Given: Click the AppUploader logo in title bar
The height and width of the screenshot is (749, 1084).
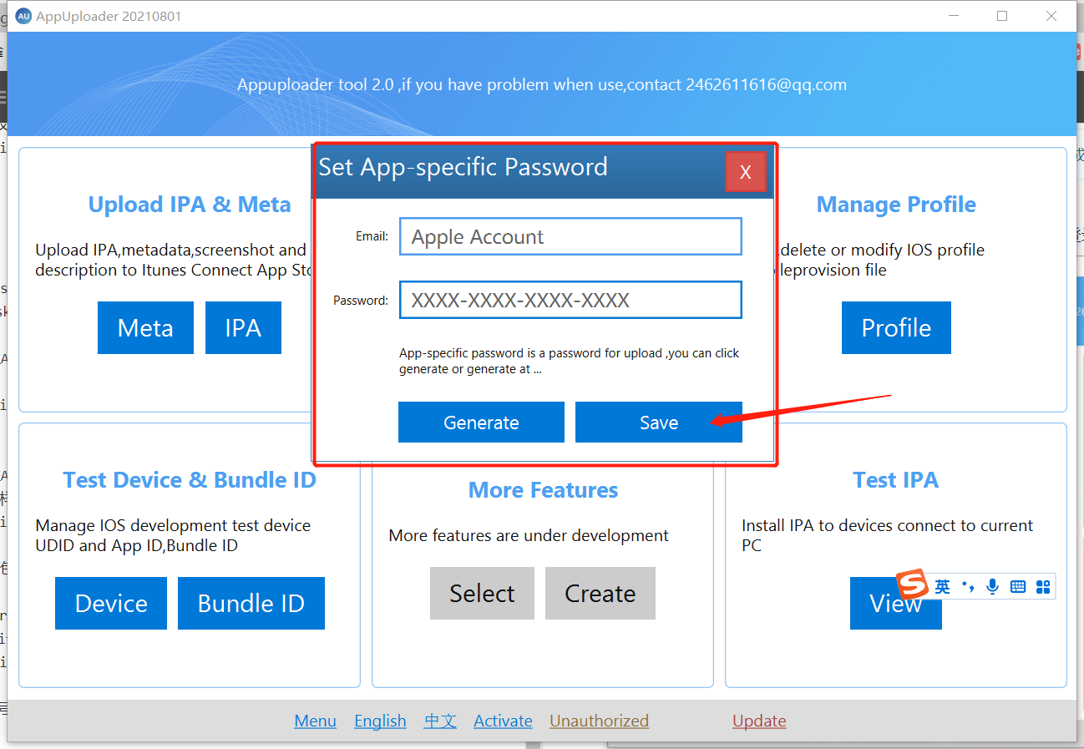Looking at the screenshot, I should click(x=23, y=16).
